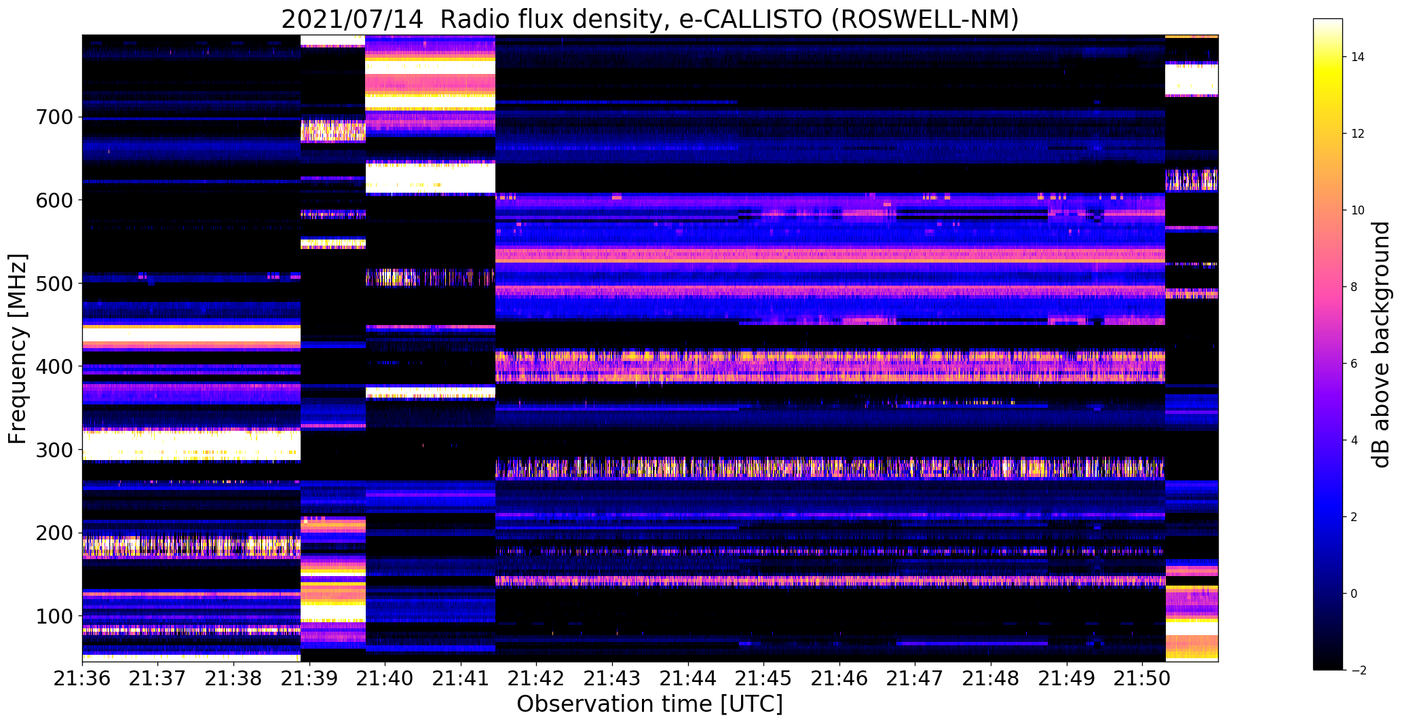Viewport: 1402px width, 724px height.
Task: Click the plot title 'Radio flux density, e-CALLISTO (ROSWELL-NM)'
Action: pos(730,19)
